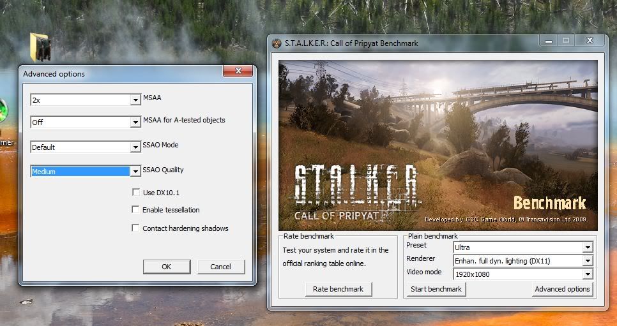The height and width of the screenshot is (326, 617).
Task: Confirm Advanced options with OK
Action: click(x=167, y=267)
